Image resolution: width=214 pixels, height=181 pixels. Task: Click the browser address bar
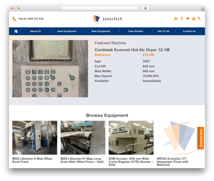tap(101, 8)
